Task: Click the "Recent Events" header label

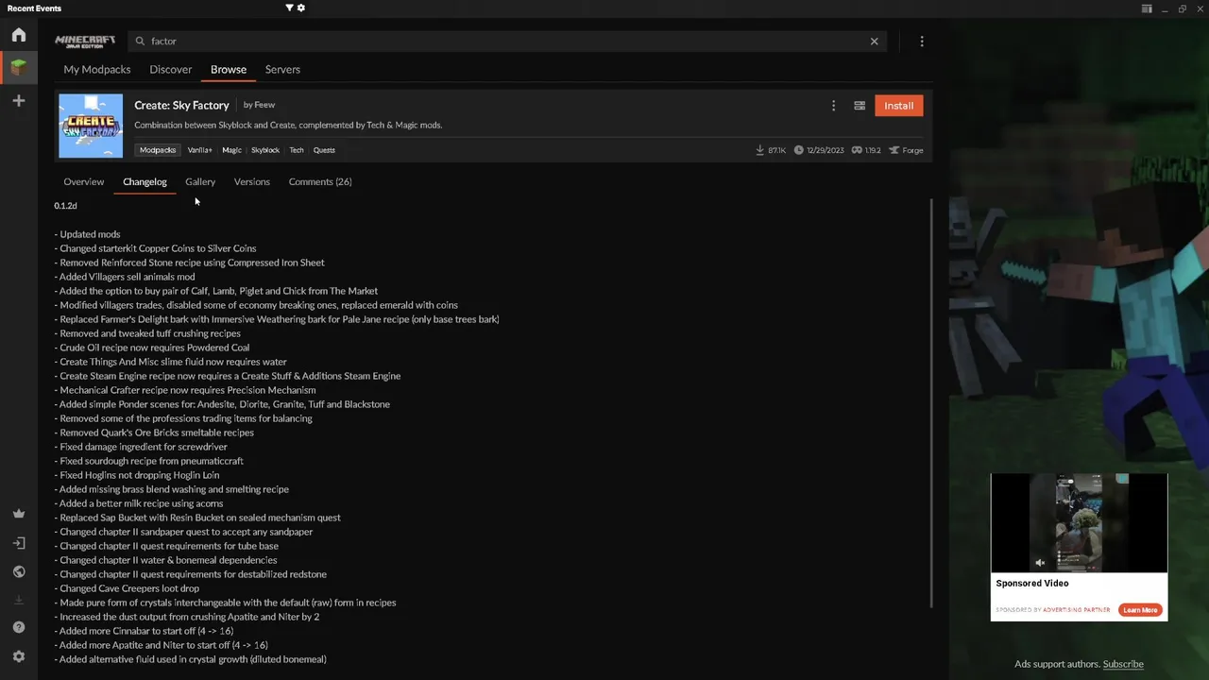Action: click(34, 8)
